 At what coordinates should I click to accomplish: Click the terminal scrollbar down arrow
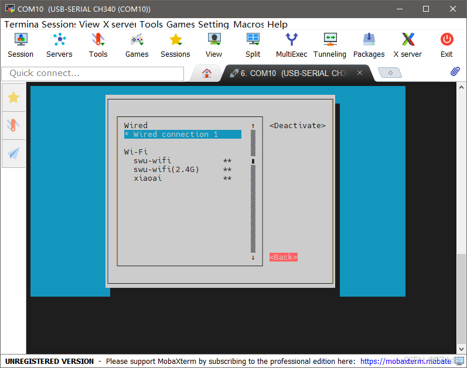coord(461,349)
